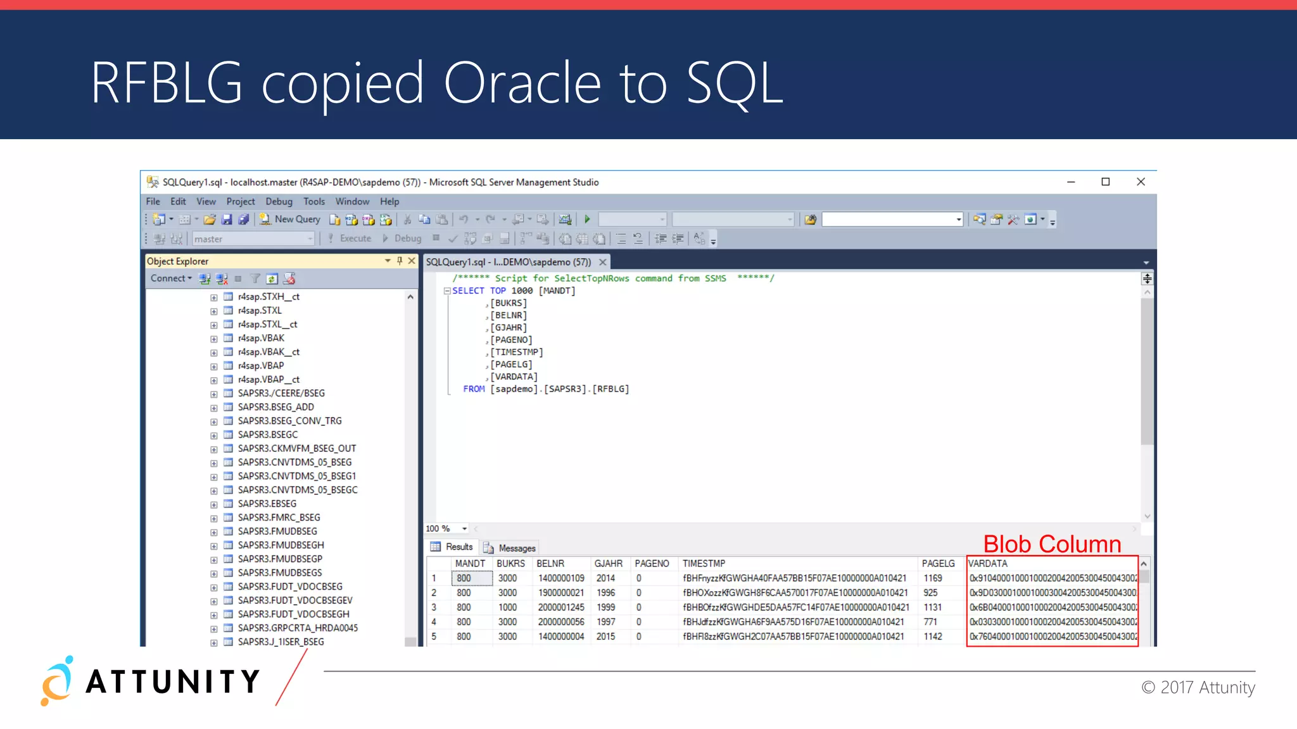Viewport: 1297px width, 729px height.
Task: Expand the r4sap.VBAK table node
Action: (x=214, y=339)
